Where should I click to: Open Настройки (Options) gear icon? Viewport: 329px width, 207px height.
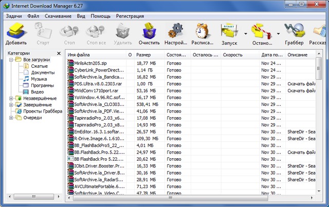[177, 33]
